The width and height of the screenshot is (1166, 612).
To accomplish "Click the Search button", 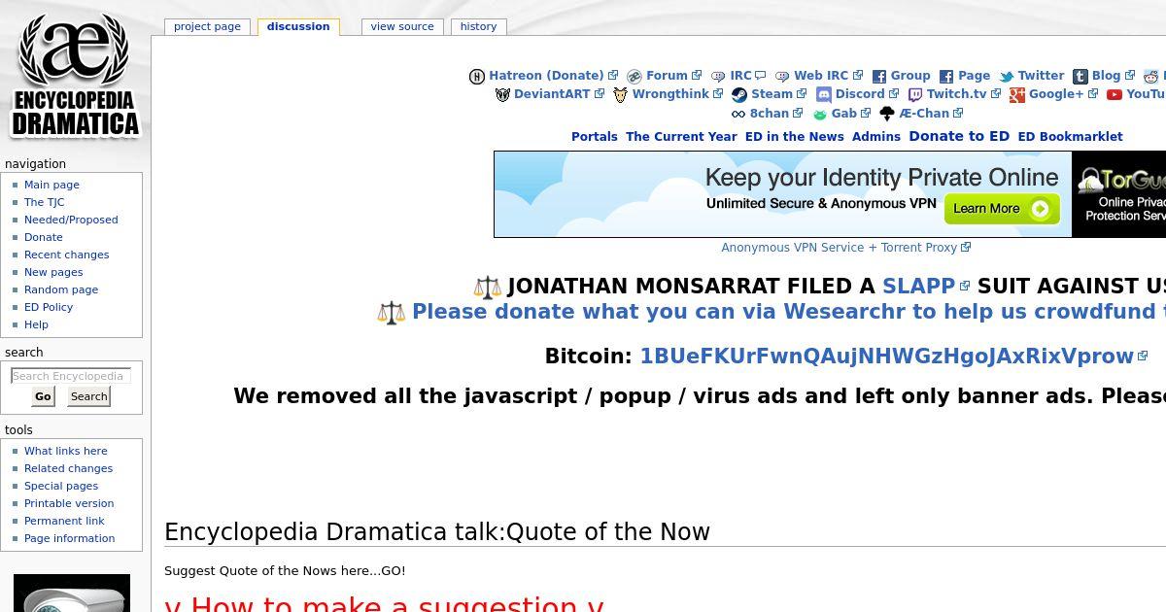I will click(x=88, y=396).
